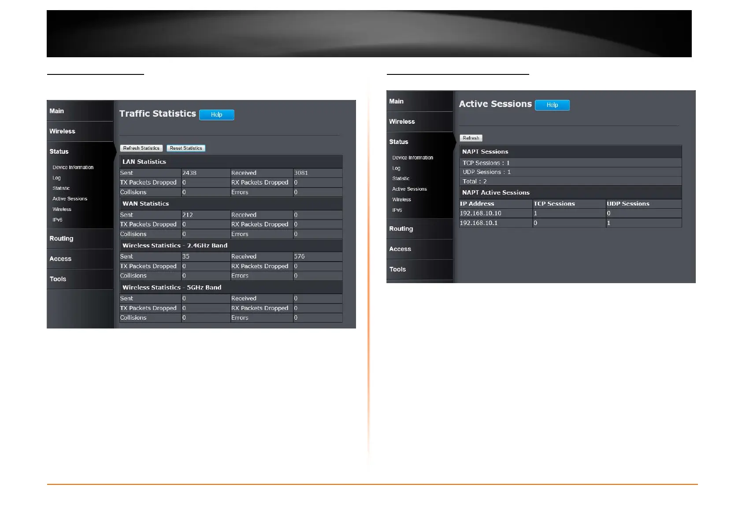
Task: Click the TCP Sessions : 1 row
Action: pyautogui.click(x=571, y=163)
